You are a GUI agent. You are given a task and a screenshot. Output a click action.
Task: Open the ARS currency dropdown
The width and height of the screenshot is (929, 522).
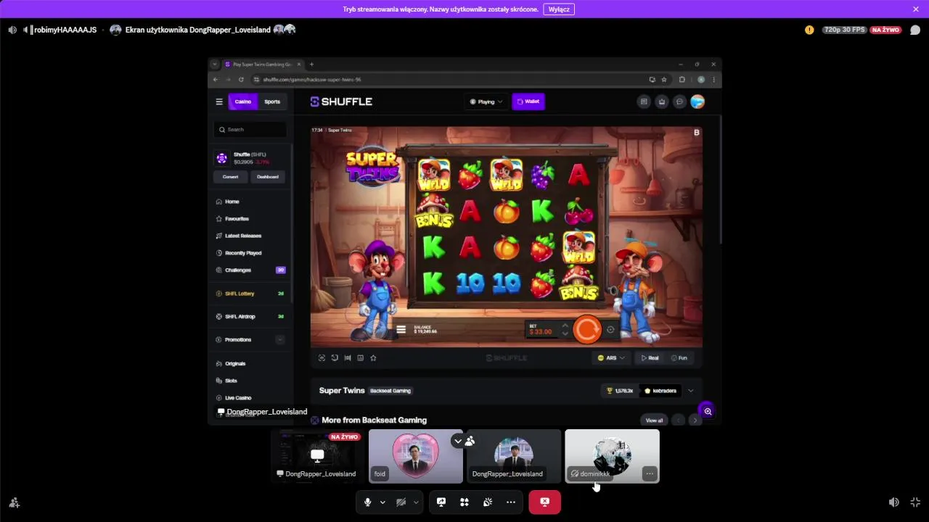[x=611, y=358]
